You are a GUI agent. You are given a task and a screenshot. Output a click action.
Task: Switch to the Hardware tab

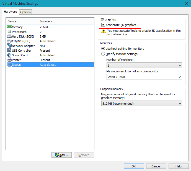[x=11, y=12]
